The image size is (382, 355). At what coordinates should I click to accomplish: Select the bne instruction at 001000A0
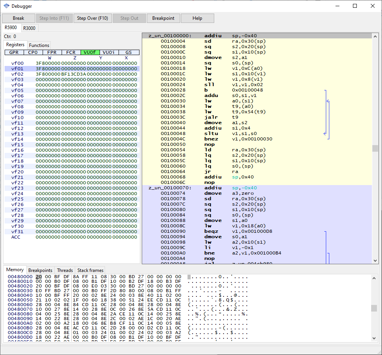coord(257,253)
